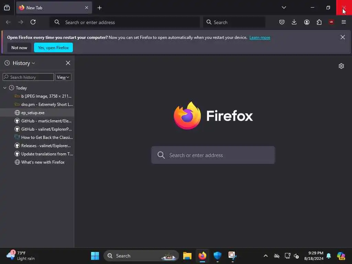Open the Firefox account icon
The width and height of the screenshot is (352, 264).
click(307, 22)
